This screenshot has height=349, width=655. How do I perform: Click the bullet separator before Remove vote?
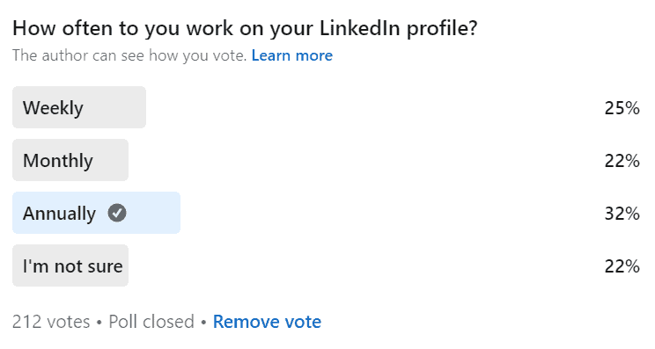pos(203,323)
